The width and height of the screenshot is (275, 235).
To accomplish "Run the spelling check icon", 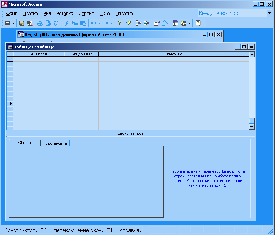I will click(56, 23).
